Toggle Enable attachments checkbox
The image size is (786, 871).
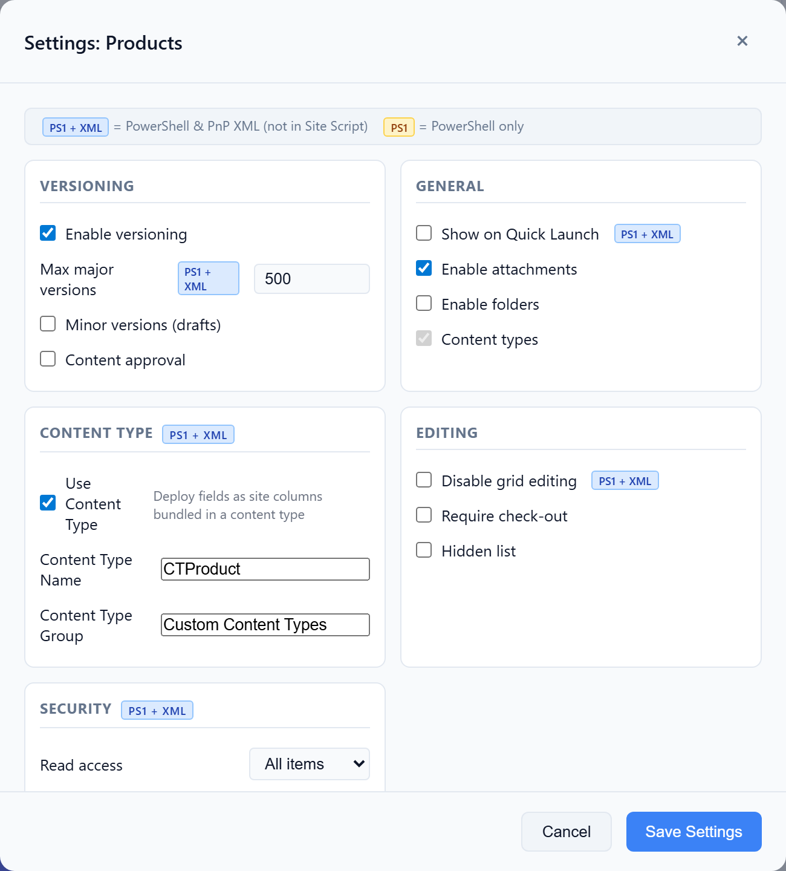pos(424,269)
